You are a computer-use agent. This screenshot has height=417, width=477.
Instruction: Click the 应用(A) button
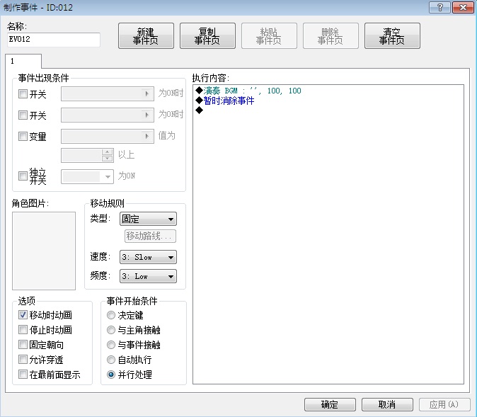tap(444, 404)
